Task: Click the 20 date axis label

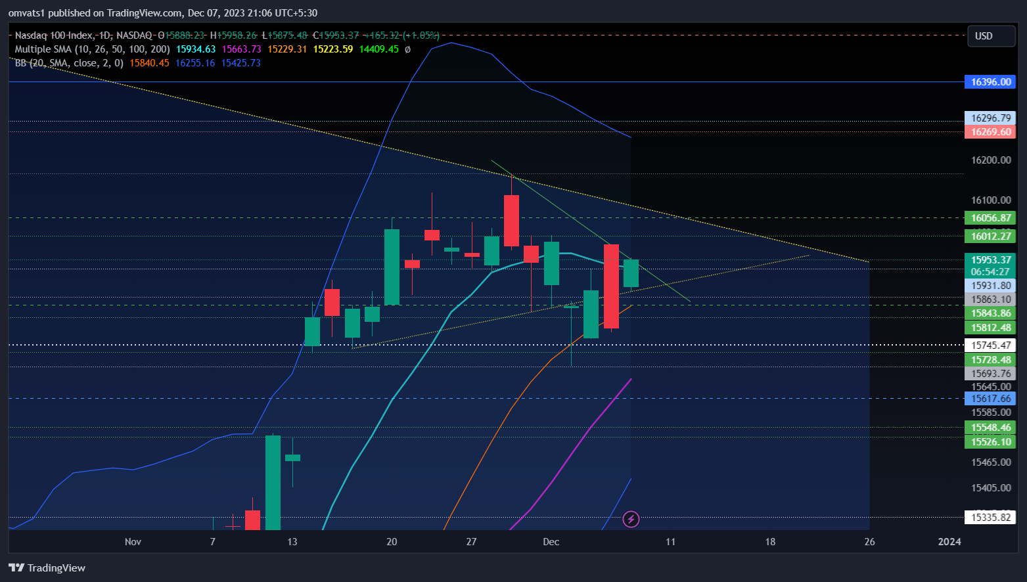Action: pyautogui.click(x=392, y=542)
